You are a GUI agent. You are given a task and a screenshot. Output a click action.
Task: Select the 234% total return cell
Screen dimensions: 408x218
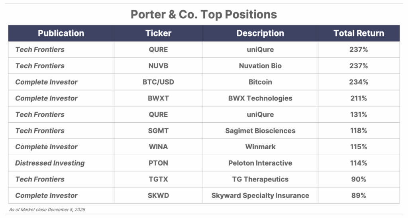[x=359, y=82]
